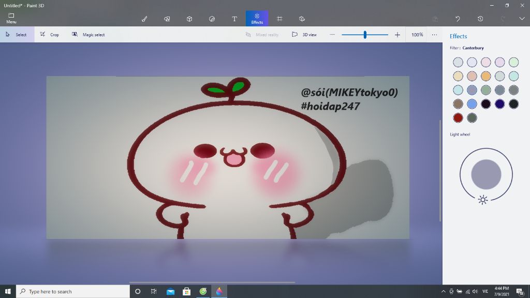Click the Paint 3D taskbar icon
Viewport: 530px width, 298px height.
click(x=219, y=291)
